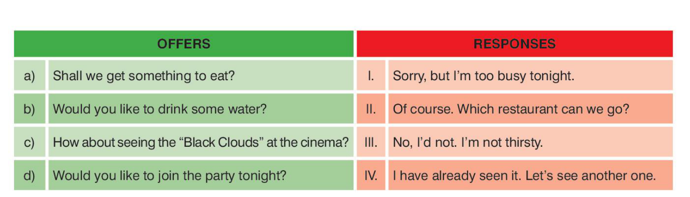Click "Would you like to drink some water?"

(x=160, y=109)
